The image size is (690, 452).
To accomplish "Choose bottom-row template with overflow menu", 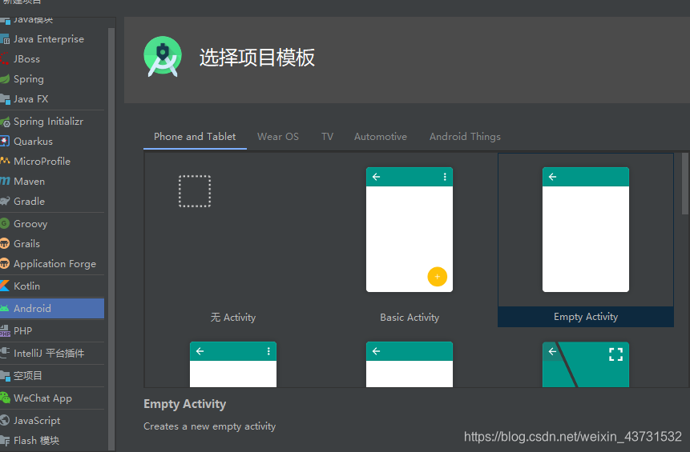I will click(233, 365).
